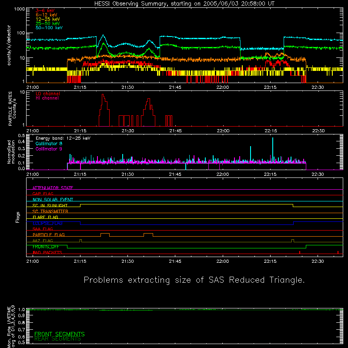The width and height of the screenshot is (348, 348).
Task: Click the '0.7' tick on livetime axis
Action: point(21,330)
